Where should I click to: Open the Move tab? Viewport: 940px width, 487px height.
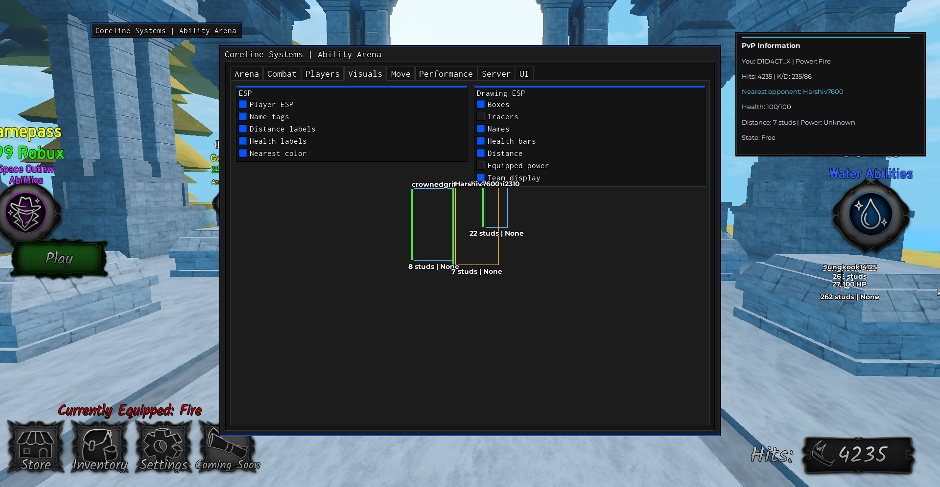click(x=400, y=74)
